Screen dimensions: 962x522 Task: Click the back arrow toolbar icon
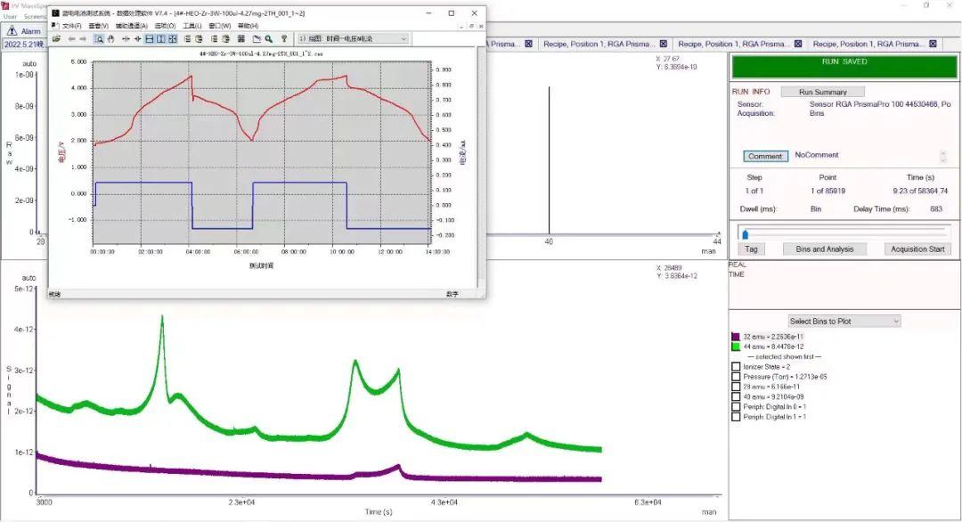coord(71,38)
